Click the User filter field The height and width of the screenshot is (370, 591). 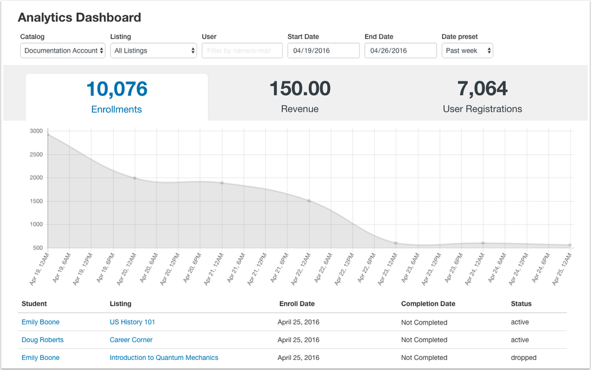click(242, 50)
